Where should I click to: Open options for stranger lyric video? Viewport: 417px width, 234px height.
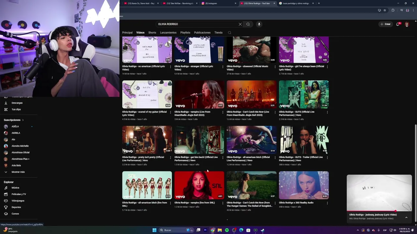(223, 67)
